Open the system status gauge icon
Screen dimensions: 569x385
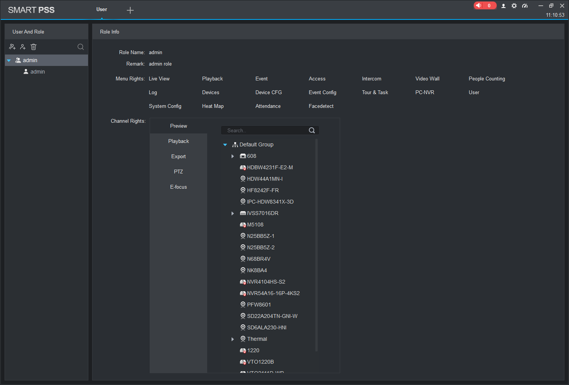[x=525, y=6]
